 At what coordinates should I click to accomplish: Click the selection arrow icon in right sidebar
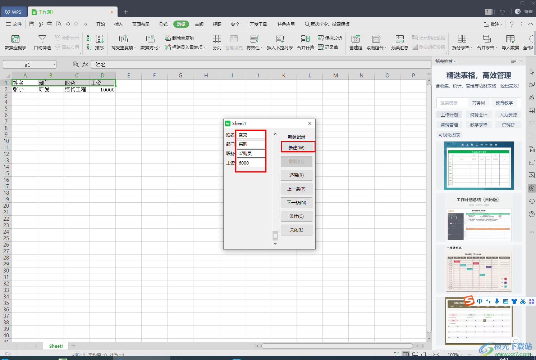[x=532, y=72]
